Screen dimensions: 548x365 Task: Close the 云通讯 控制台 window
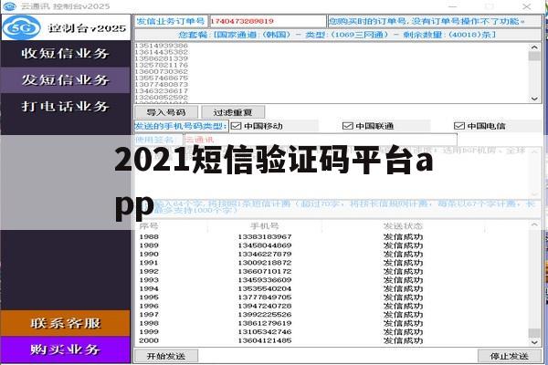point(527,6)
